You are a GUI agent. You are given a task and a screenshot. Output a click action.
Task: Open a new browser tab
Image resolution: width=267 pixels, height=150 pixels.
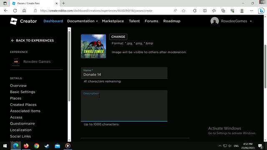click(x=63, y=3)
